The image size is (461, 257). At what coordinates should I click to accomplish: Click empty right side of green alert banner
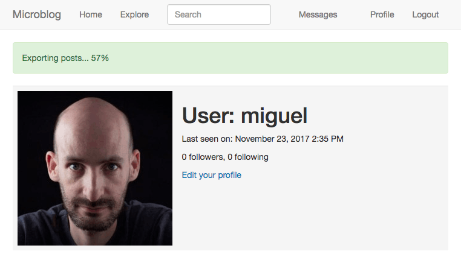tap(333, 58)
